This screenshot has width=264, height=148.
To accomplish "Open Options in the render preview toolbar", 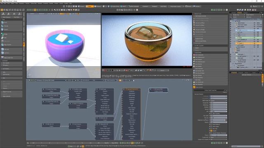I will (x=163, y=70).
